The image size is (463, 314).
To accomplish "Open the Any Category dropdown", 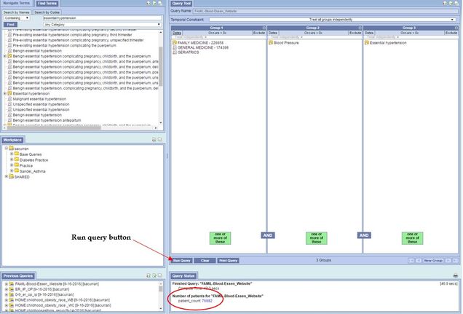I will pos(102,24).
